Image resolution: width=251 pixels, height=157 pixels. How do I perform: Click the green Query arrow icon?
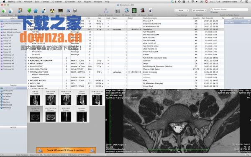point(29,11)
